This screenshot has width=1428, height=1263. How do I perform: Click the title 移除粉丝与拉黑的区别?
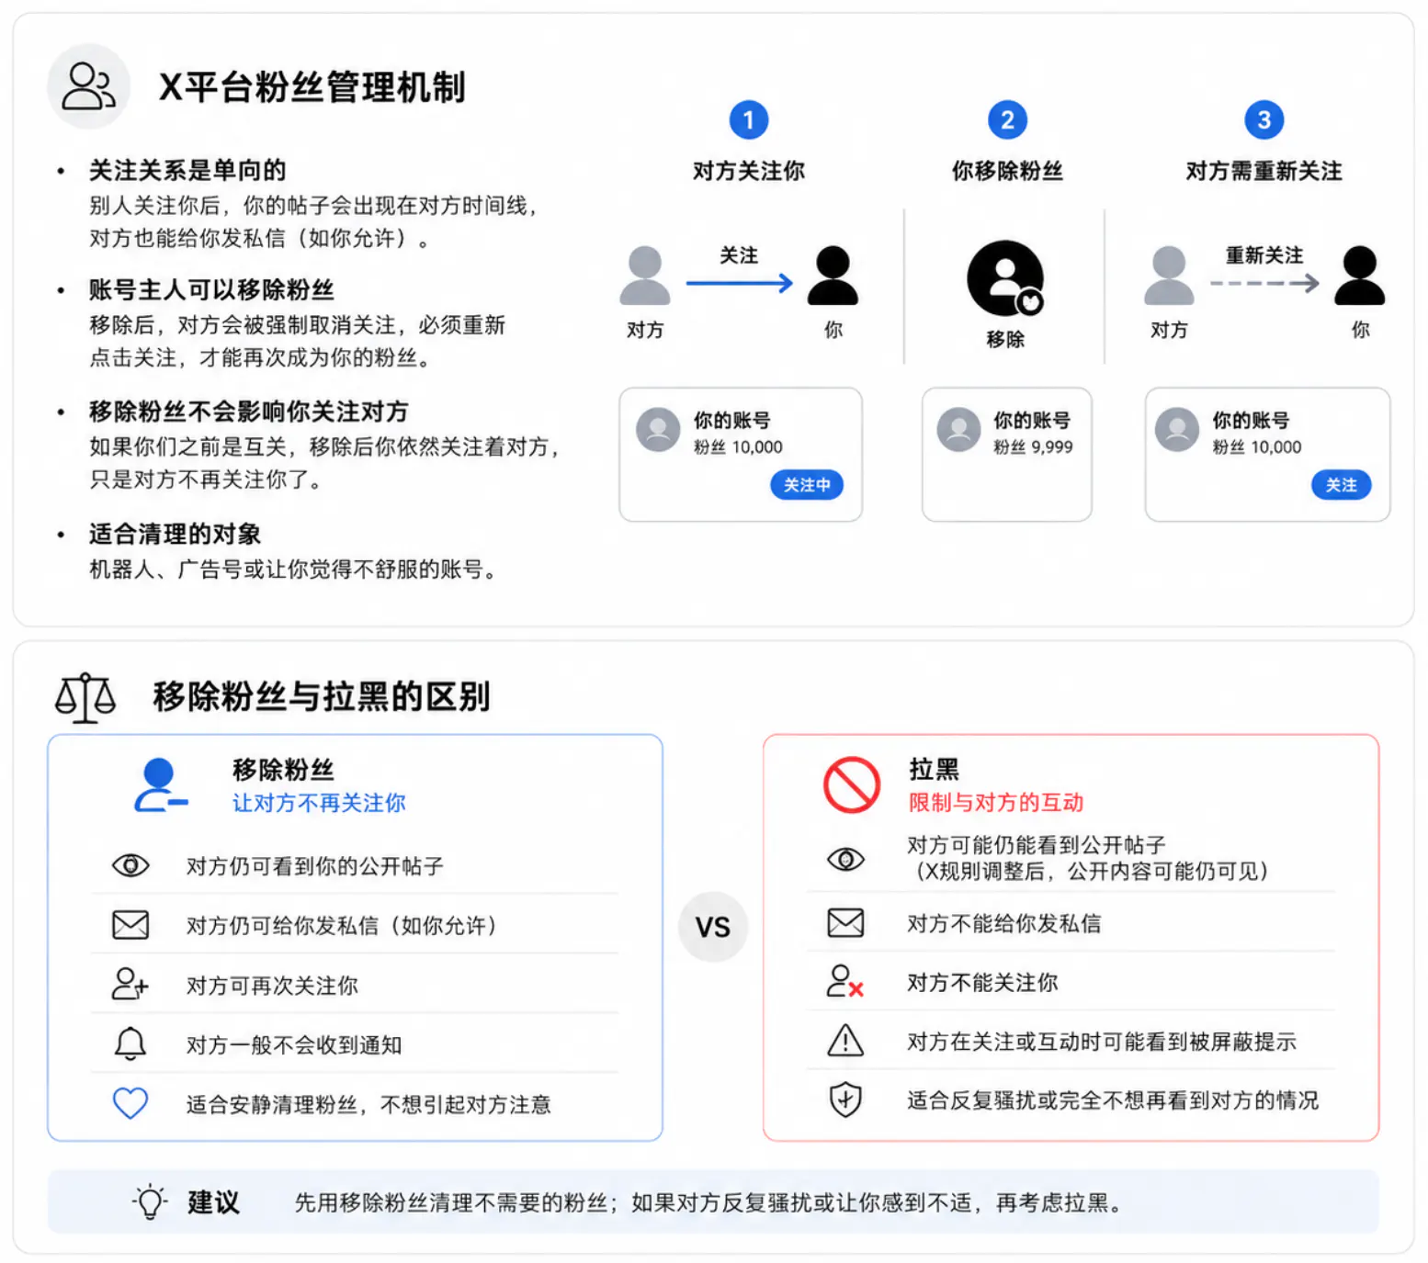pyautogui.click(x=322, y=696)
